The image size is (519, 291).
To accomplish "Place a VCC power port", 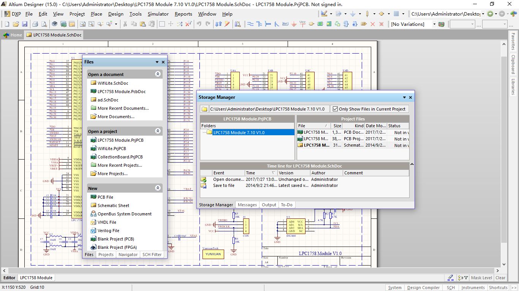I will [x=303, y=24].
